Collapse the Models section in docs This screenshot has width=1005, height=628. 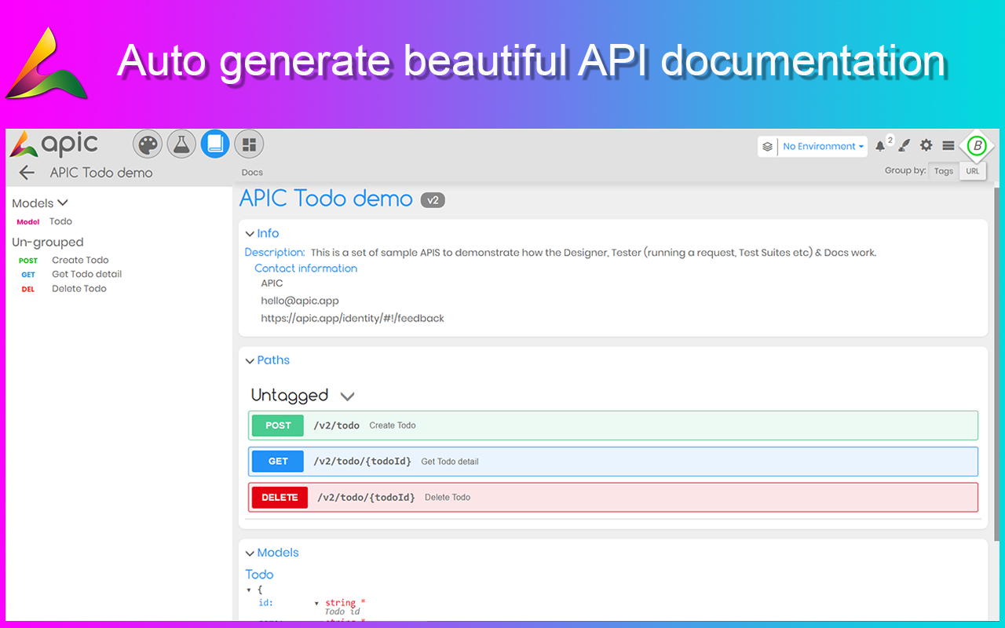click(250, 553)
